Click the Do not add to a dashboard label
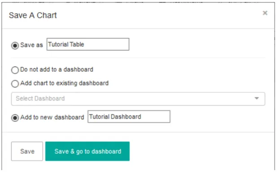This screenshot has width=277, height=178. 57,69
